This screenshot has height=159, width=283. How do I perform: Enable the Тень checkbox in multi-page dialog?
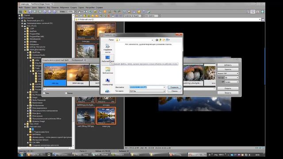pyautogui.click(x=44, y=93)
